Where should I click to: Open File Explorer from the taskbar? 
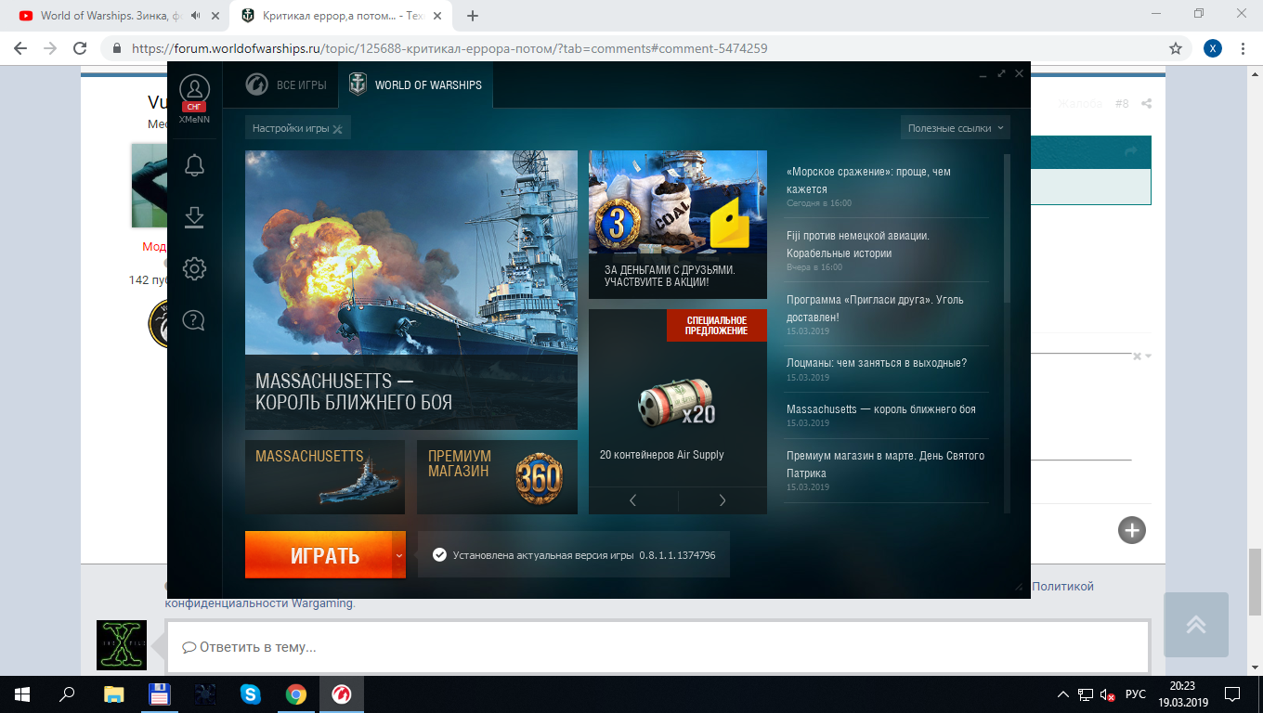[113, 694]
